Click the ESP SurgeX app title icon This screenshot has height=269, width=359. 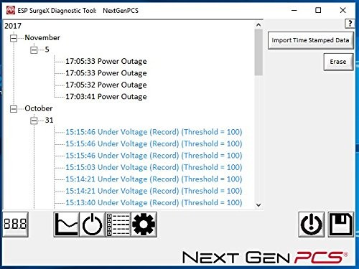coord(11,10)
